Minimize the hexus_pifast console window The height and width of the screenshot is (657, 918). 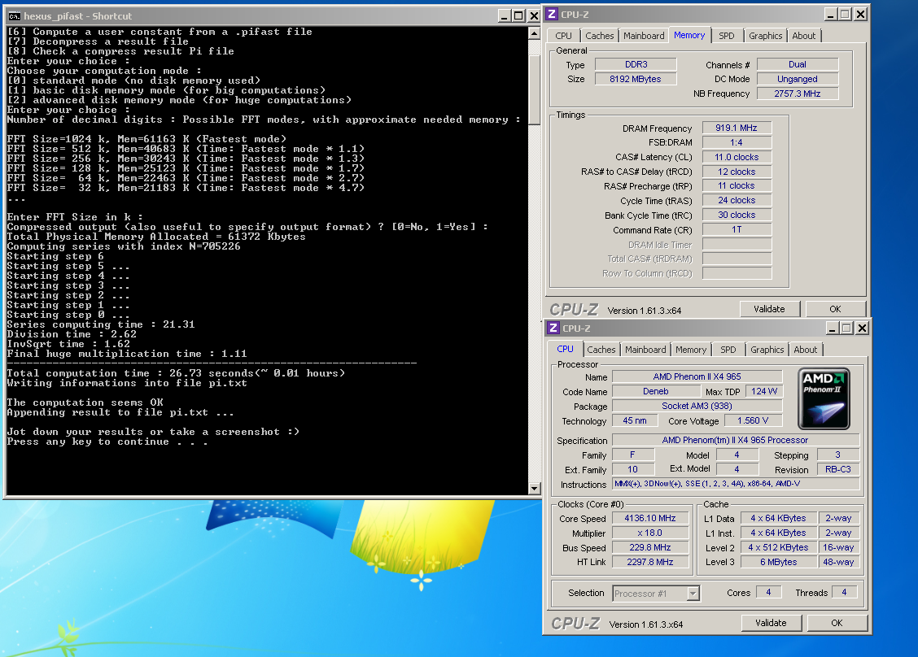504,15
